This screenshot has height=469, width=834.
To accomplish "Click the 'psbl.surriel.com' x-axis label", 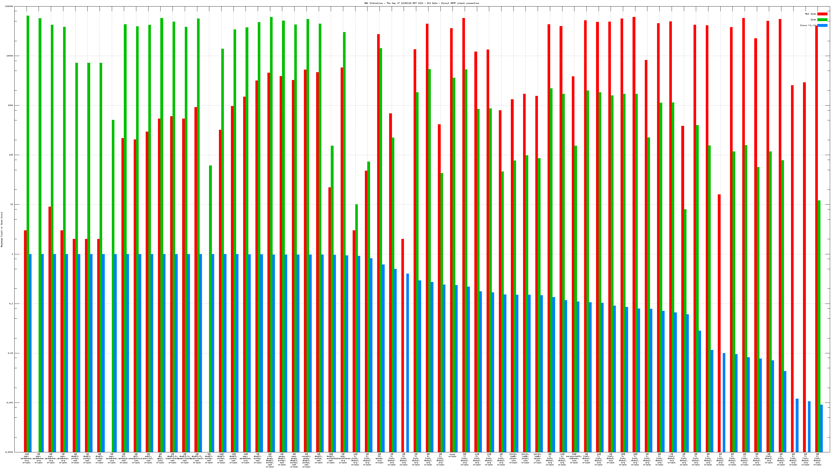I will tap(148, 458).
